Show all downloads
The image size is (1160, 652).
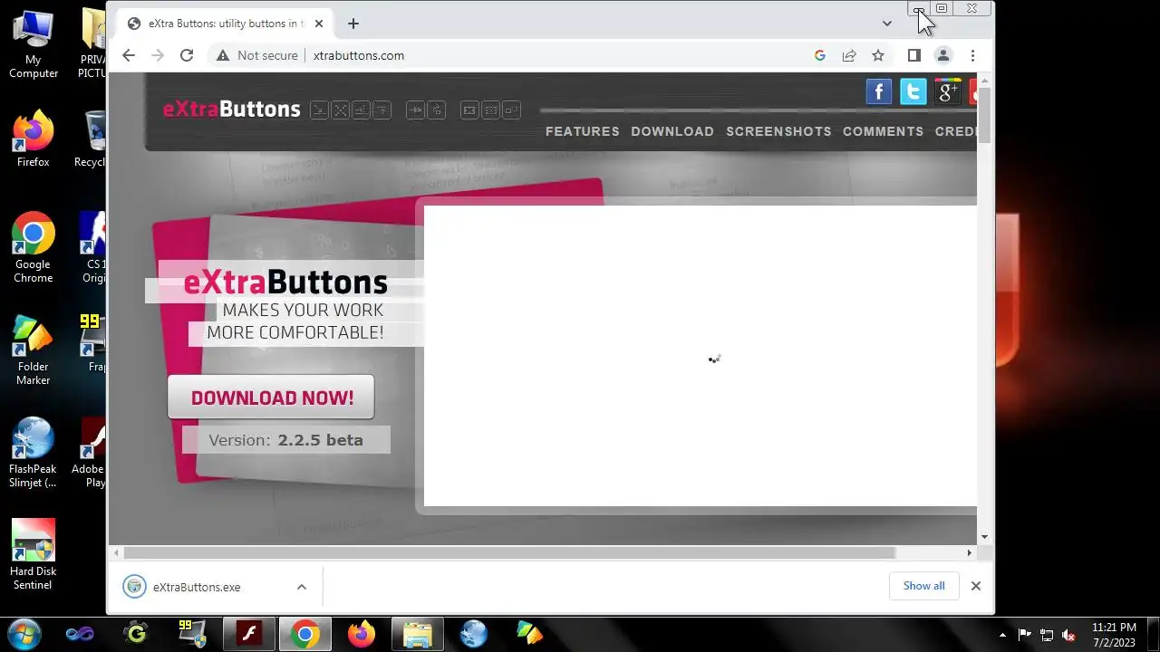pos(923,586)
